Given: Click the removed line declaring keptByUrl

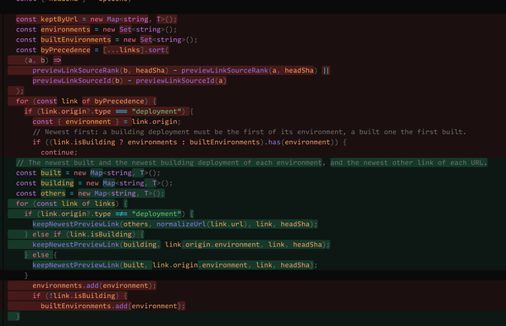Looking at the screenshot, I should (96, 19).
